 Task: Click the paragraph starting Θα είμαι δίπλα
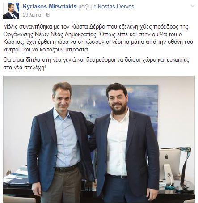point(96,64)
